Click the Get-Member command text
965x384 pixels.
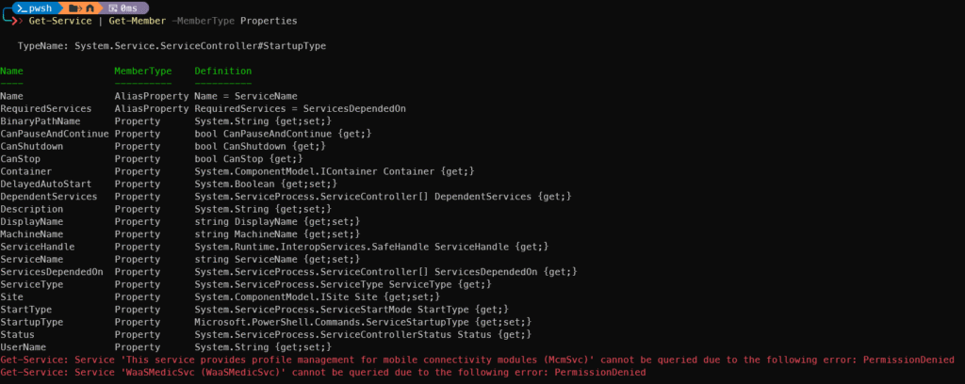coord(138,21)
